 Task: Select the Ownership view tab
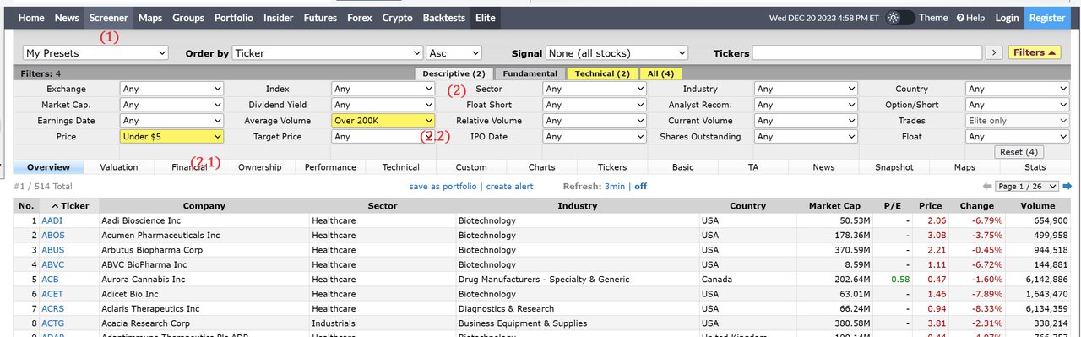(x=260, y=167)
